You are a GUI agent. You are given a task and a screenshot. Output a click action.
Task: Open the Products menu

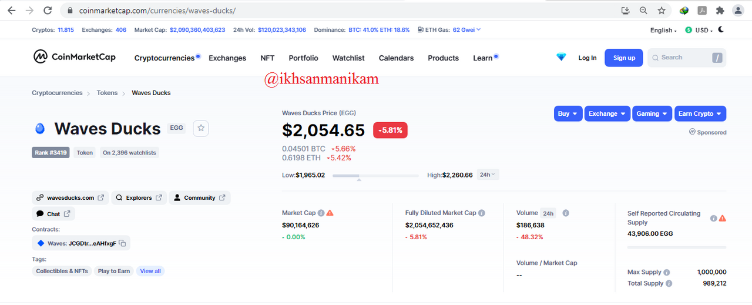443,58
